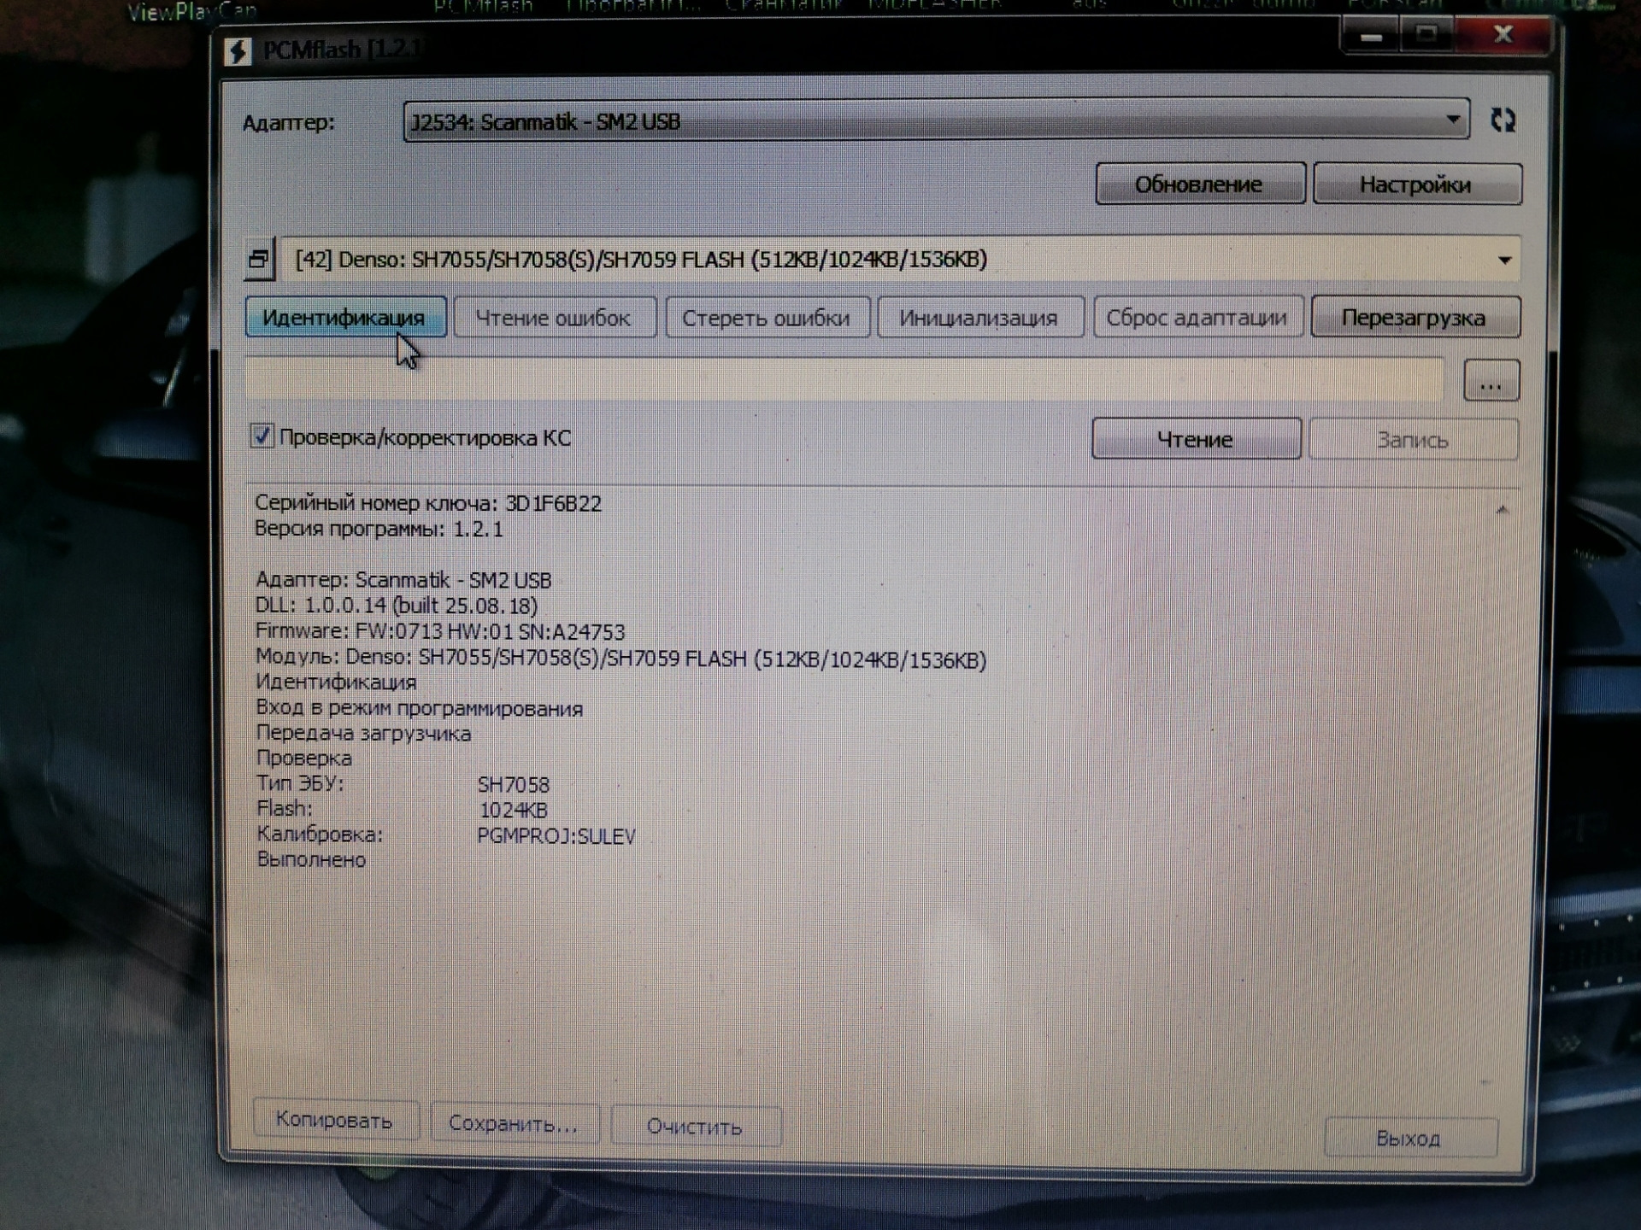Click the PCMflash lightning title icon

point(238,52)
